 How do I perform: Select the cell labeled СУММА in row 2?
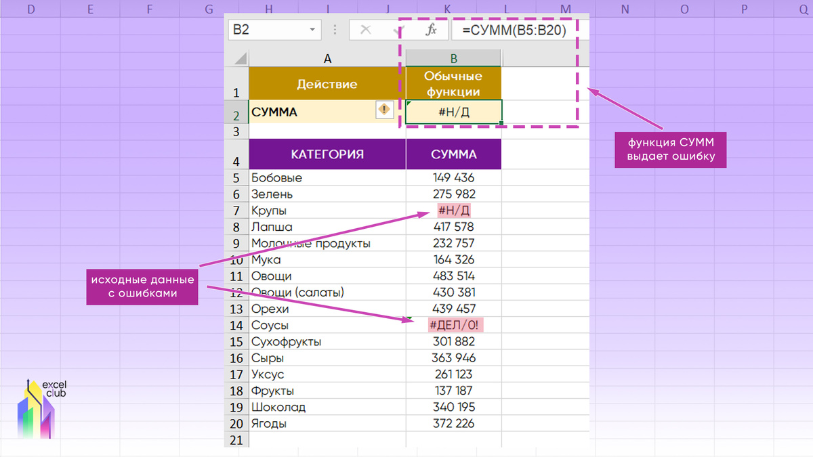(x=327, y=112)
